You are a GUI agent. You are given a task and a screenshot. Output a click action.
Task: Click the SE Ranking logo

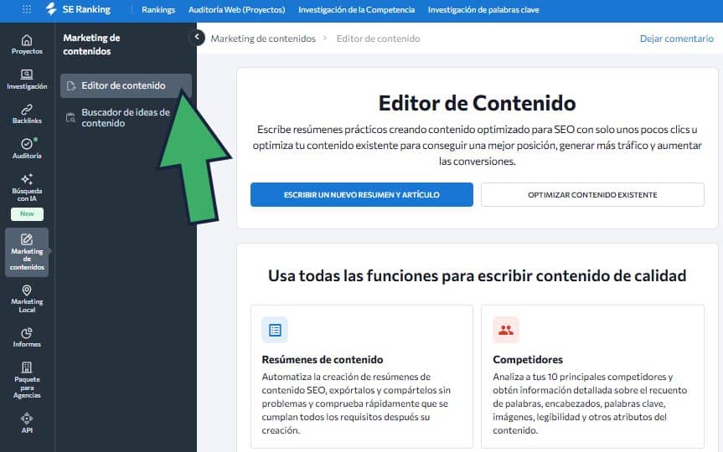(x=78, y=10)
